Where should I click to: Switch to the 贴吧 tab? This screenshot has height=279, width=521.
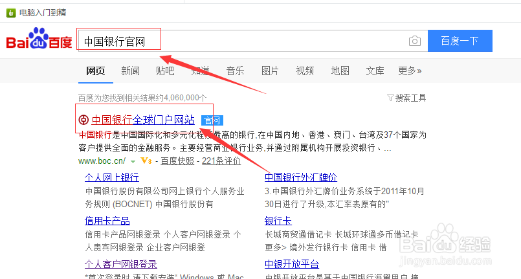165,71
